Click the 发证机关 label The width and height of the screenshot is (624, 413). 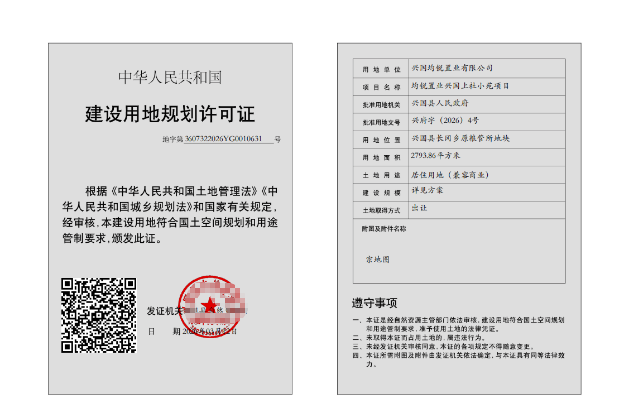coord(165,311)
